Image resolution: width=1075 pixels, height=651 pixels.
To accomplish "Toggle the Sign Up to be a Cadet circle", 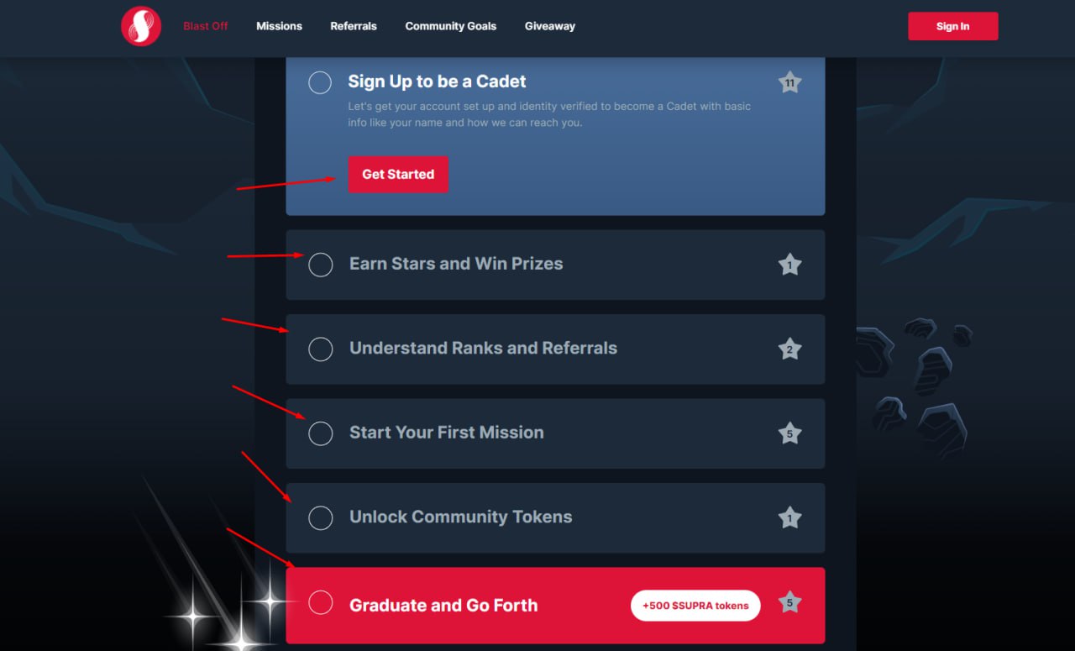I will (x=320, y=82).
